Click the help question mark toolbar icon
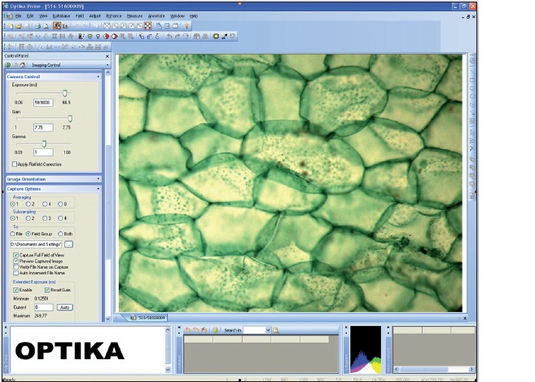The width and height of the screenshot is (535, 382). (x=186, y=26)
